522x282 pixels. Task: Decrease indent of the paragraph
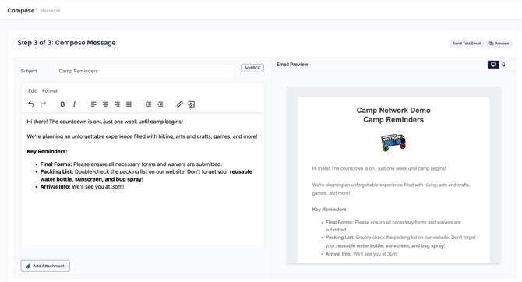(149, 104)
